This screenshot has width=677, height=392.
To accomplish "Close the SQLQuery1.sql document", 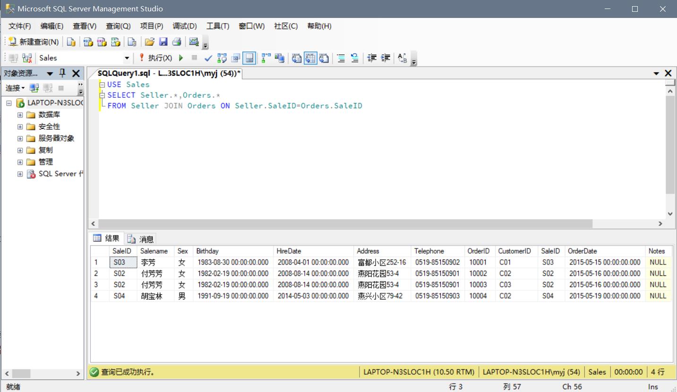I will 668,73.
